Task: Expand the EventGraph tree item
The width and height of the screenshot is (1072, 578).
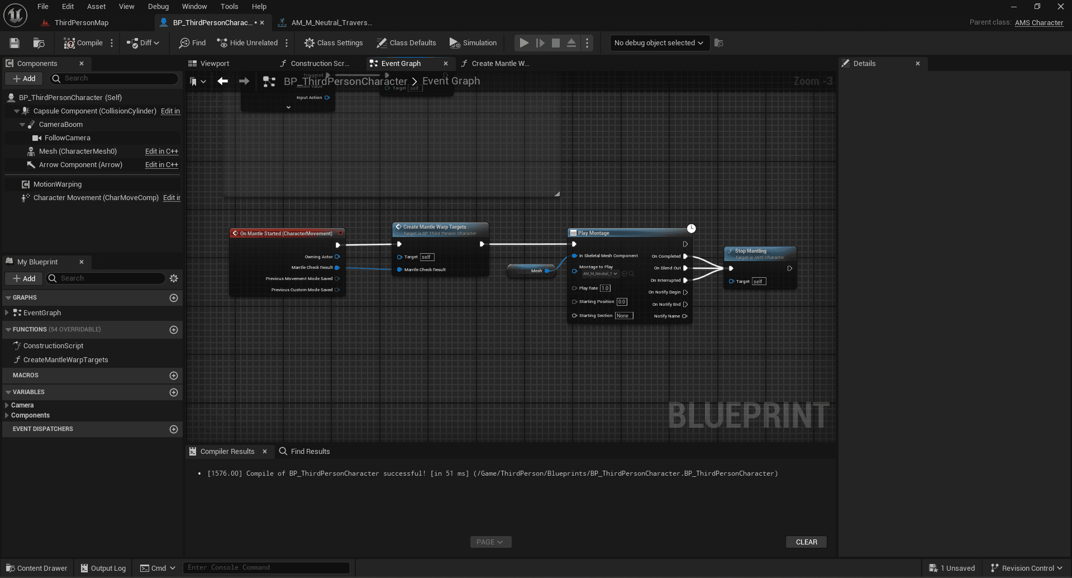Action: coord(7,313)
